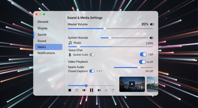Viewport: 198px width, 108px height.
Task: Toggle the Video Playback switch
Action: (x=142, y=62)
